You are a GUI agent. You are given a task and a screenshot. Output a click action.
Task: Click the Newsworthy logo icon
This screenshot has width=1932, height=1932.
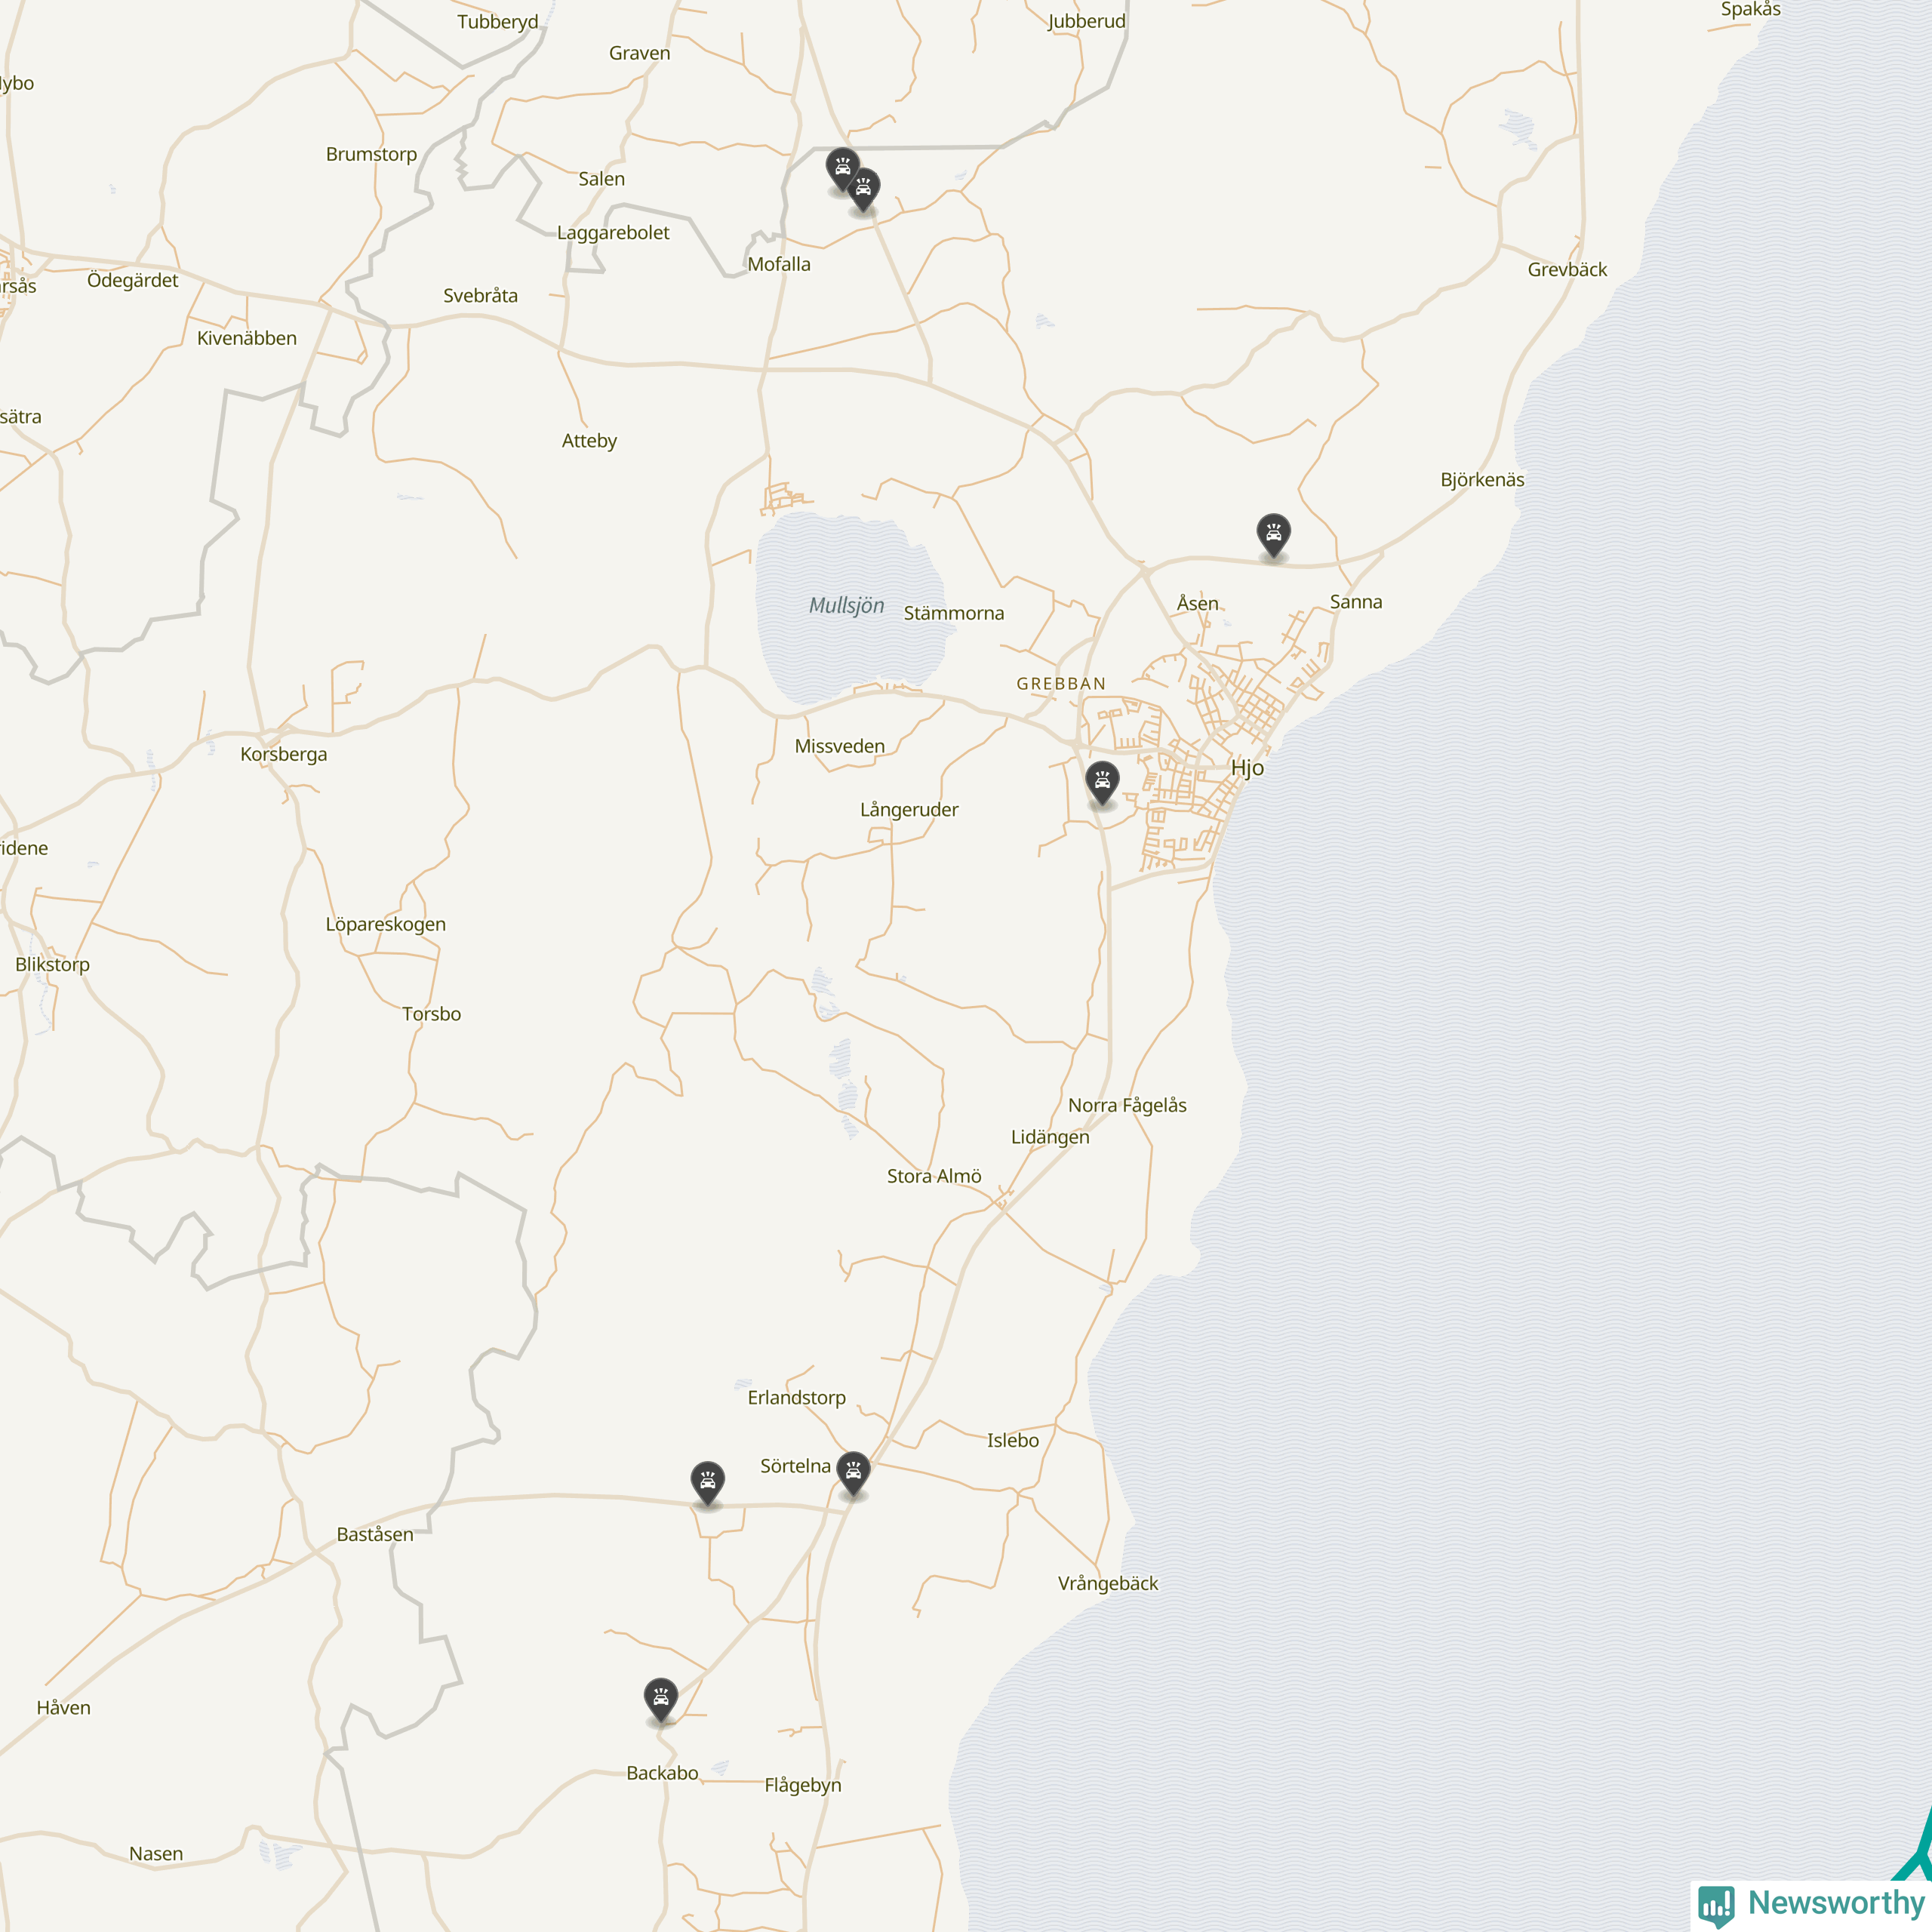click(x=1716, y=1904)
